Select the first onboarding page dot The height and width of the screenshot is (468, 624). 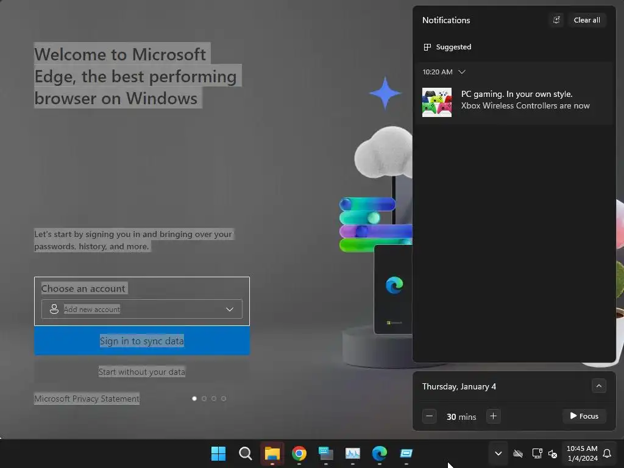(x=194, y=399)
